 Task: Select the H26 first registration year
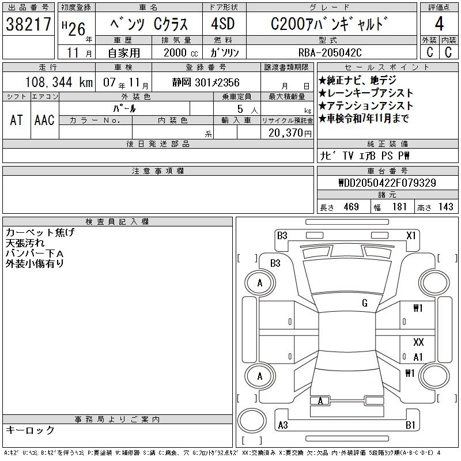pyautogui.click(x=74, y=29)
